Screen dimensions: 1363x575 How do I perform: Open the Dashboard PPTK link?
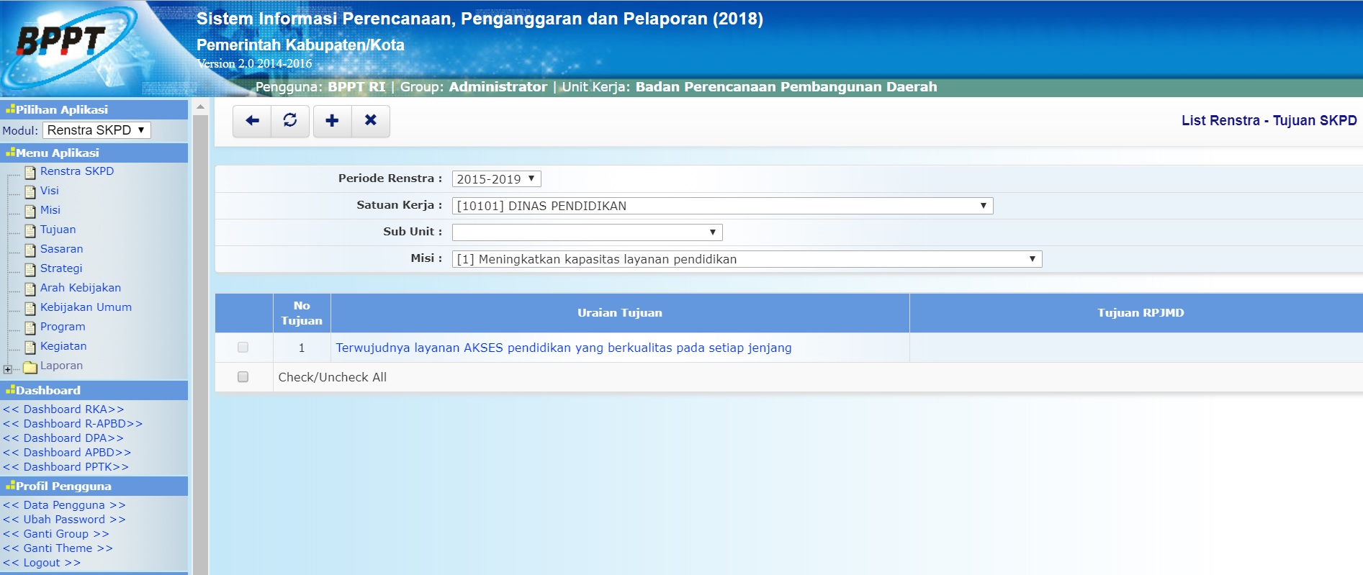coord(66,467)
